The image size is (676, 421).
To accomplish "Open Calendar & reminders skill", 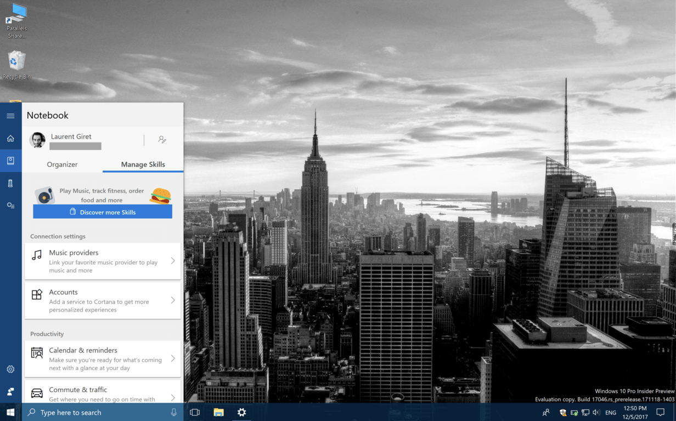I will click(103, 359).
